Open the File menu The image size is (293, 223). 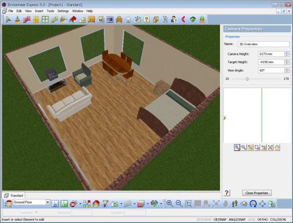click(11, 11)
